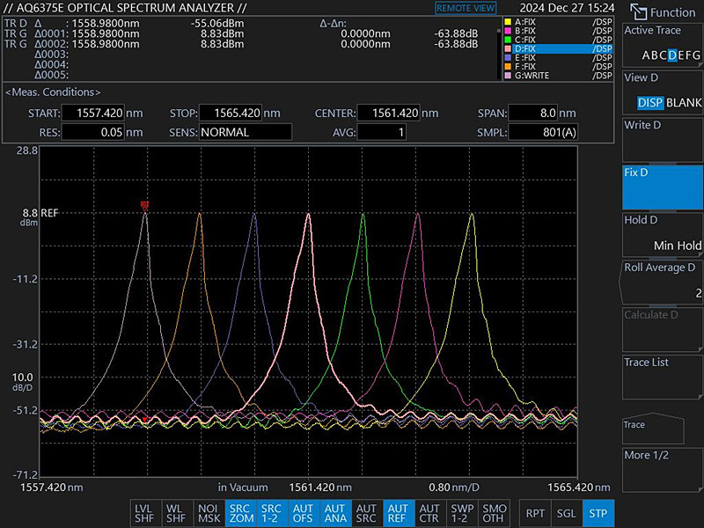Viewport: 704px width, 528px height.
Task: Toggle AUT ANA indicator
Action: [x=335, y=513]
